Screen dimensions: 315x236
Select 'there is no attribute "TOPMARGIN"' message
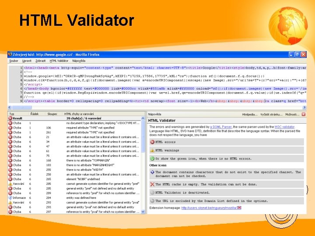[88, 160]
